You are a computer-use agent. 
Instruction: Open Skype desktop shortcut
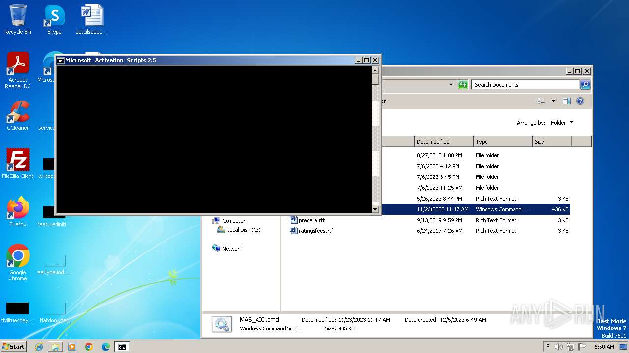point(54,20)
